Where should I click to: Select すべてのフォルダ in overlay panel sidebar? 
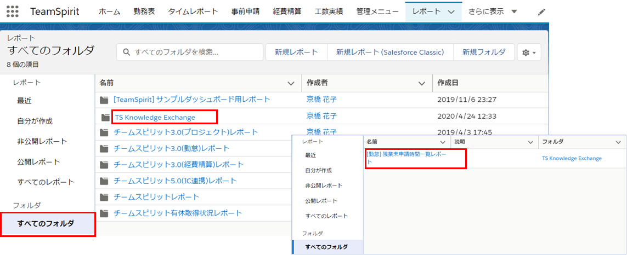pos(327,247)
